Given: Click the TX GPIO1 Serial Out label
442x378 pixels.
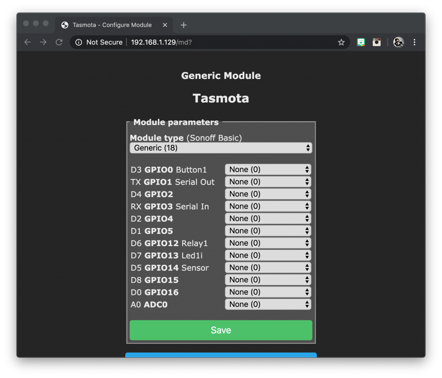Looking at the screenshot, I should (173, 182).
